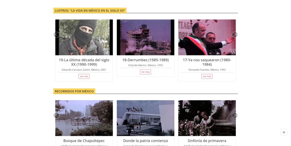Image resolution: width=291 pixels, height=146 pixels.
Task: Open the collapsing building thumbnail
Action: coord(145,37)
